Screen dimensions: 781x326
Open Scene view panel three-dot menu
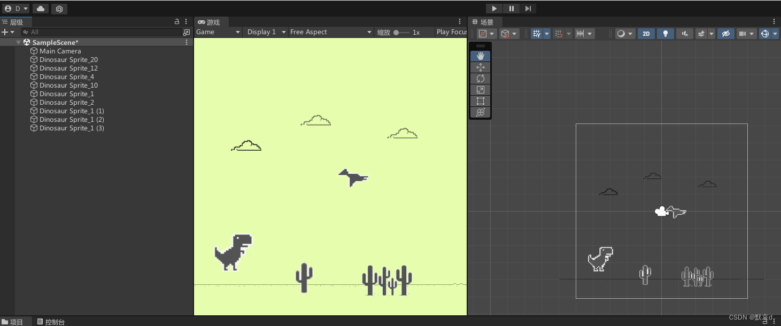pyautogui.click(x=774, y=22)
